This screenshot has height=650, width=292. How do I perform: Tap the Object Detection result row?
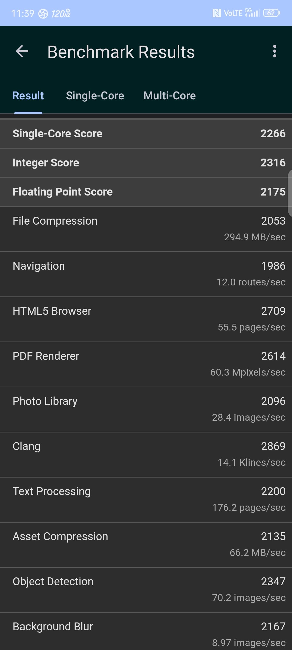click(x=146, y=590)
